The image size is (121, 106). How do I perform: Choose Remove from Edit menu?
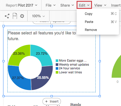(98, 30)
